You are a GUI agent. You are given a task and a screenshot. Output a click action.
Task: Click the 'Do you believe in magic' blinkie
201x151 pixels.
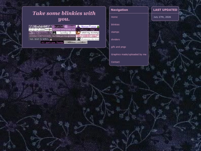[x=64, y=26]
